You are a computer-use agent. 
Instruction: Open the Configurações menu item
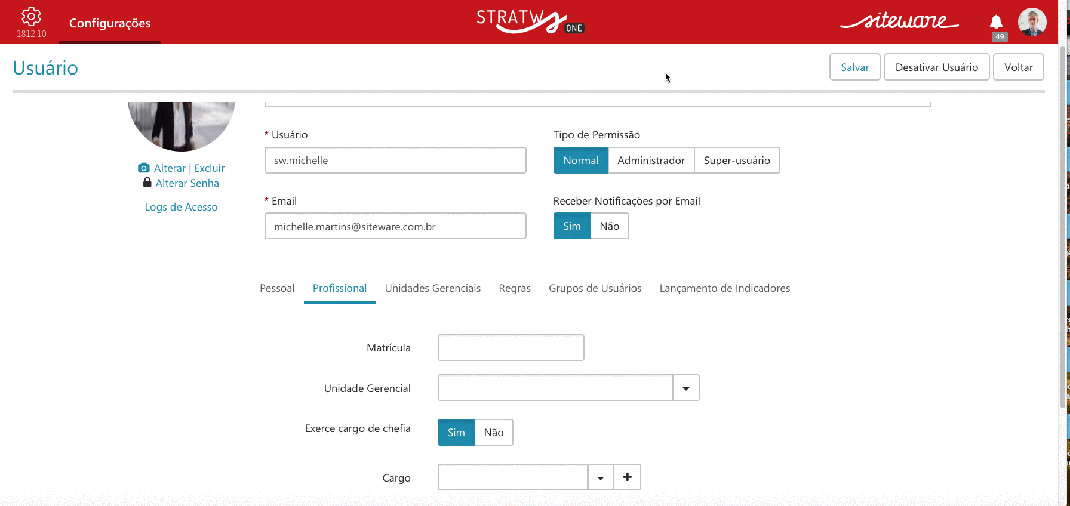[110, 23]
